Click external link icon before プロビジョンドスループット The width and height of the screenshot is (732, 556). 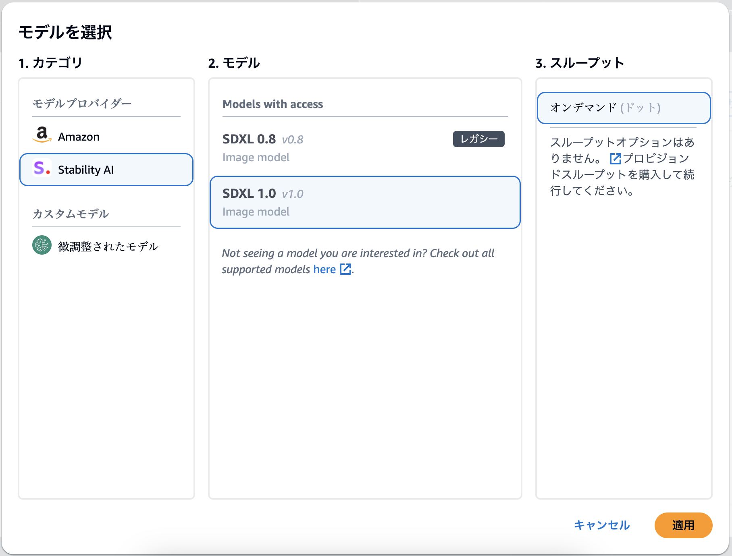615,158
